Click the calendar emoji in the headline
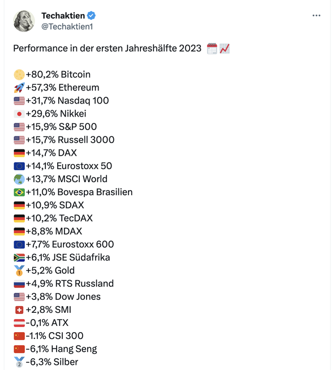 tap(212, 49)
